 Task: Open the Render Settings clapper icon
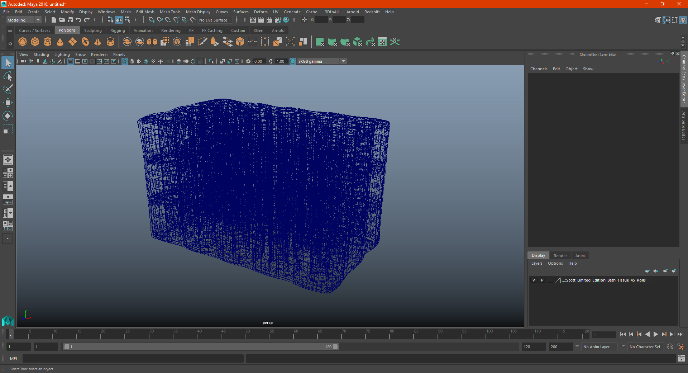[278, 20]
